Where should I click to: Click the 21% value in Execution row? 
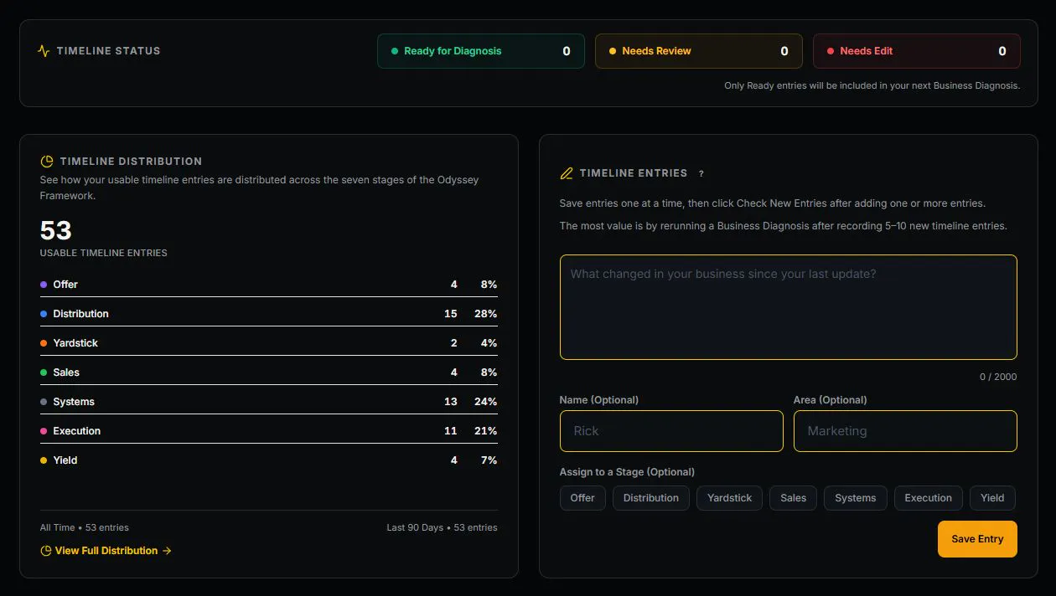486,431
